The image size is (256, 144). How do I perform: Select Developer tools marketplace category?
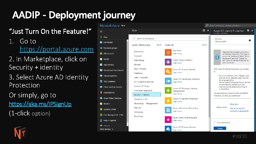click(141, 99)
